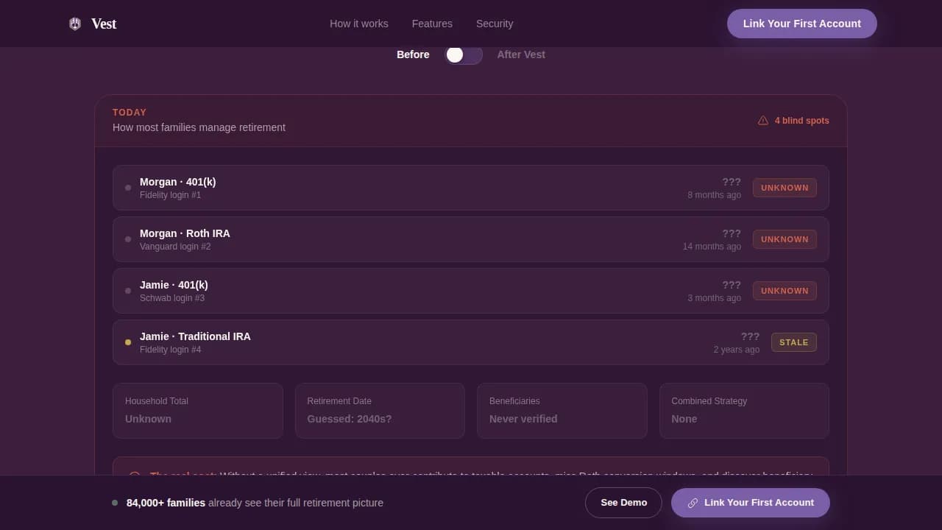942x530 pixels.
Task: Open How it works nav link
Action: (x=359, y=24)
